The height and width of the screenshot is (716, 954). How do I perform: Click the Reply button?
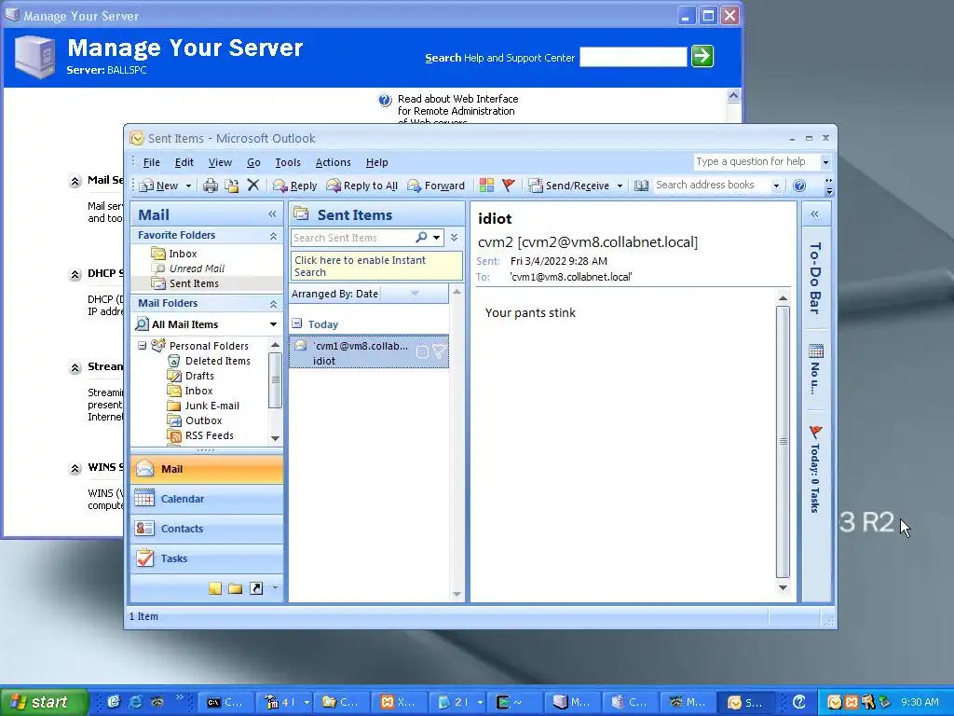[x=295, y=186]
